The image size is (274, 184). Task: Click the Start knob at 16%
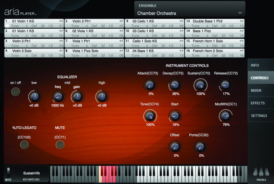coord(175,116)
